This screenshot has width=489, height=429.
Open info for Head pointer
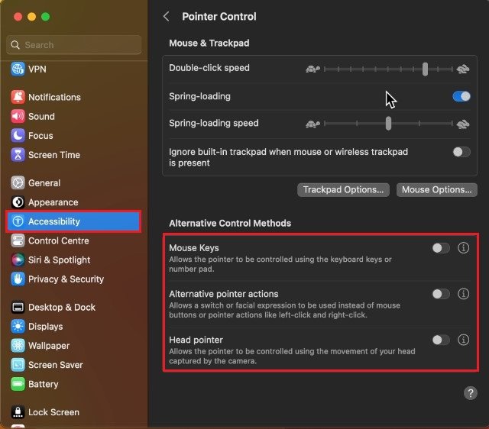(x=463, y=340)
